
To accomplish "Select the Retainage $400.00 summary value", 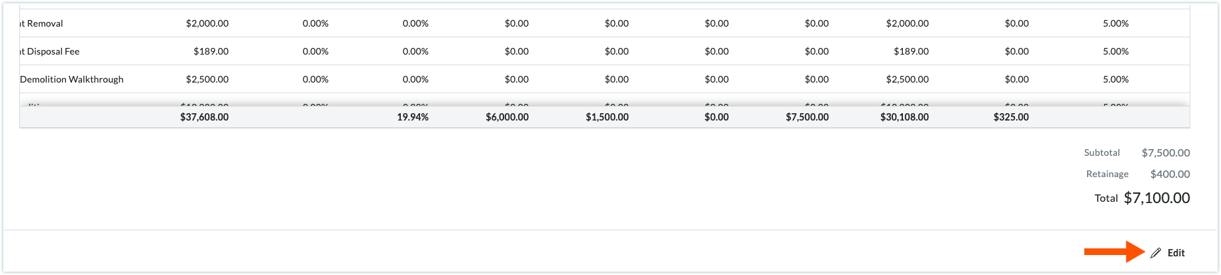I will (x=1170, y=174).
